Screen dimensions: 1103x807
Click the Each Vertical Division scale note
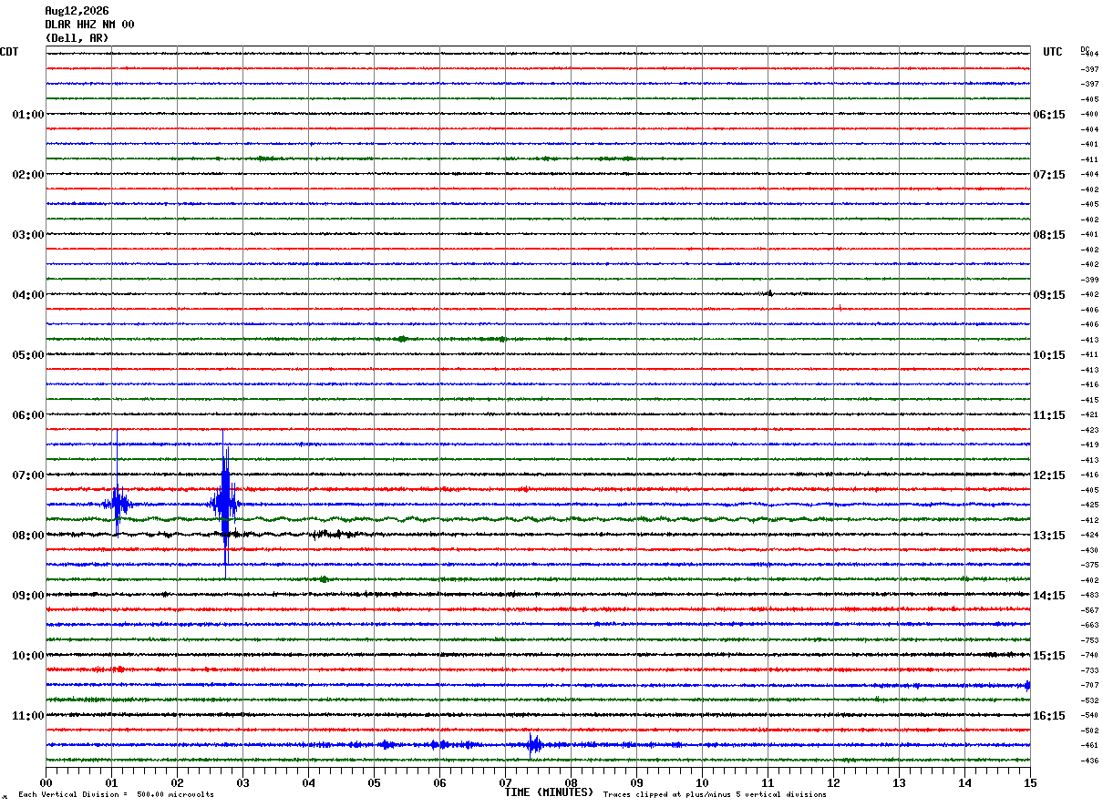click(x=116, y=795)
